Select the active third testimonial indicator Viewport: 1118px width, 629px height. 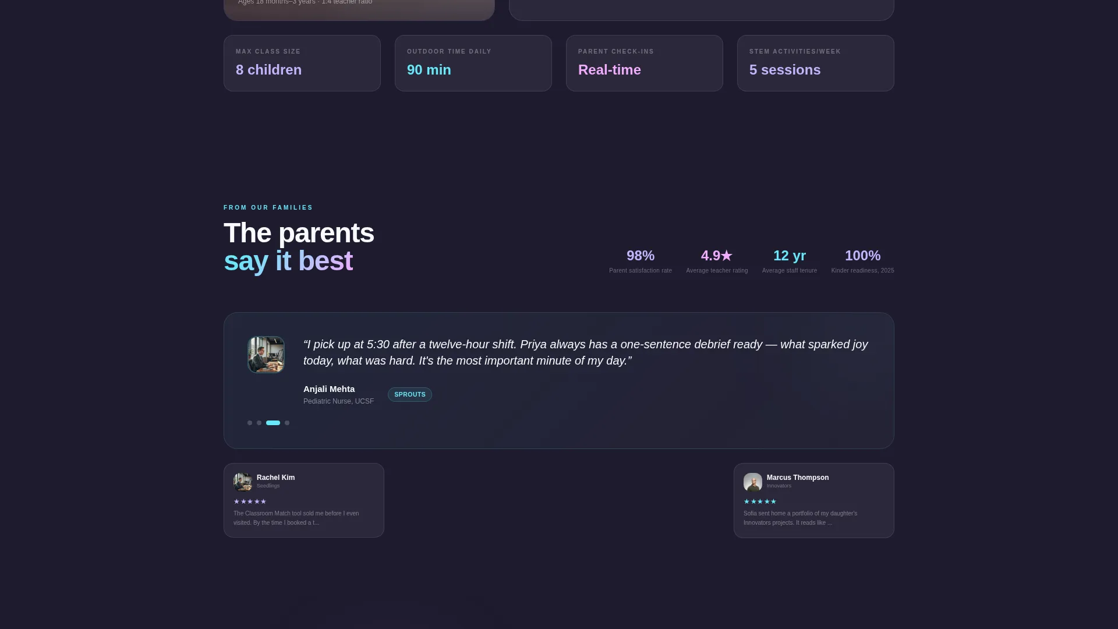pyautogui.click(x=273, y=423)
